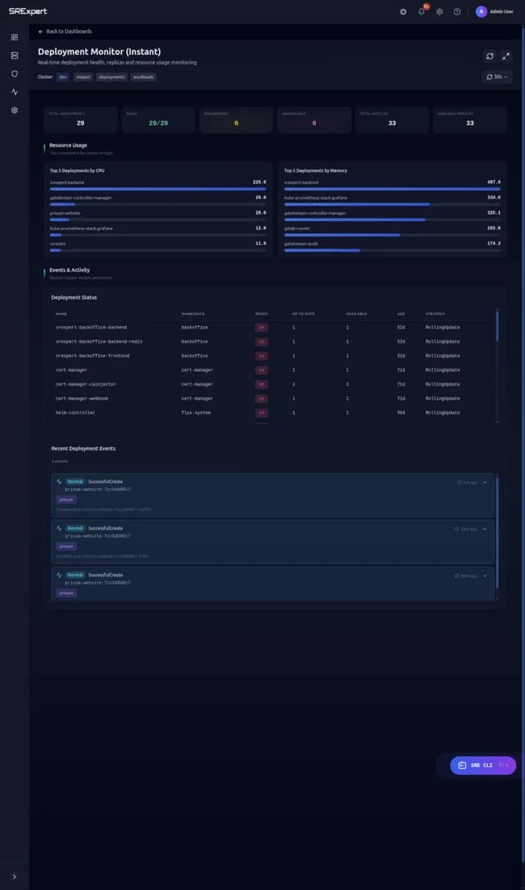Open the notifications bell
Screen dimensions: 525x890
(421, 12)
